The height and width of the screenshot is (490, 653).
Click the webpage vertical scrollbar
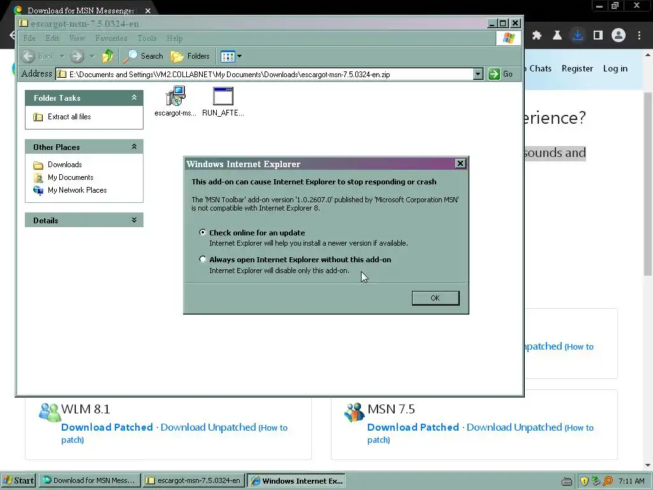tap(648, 183)
